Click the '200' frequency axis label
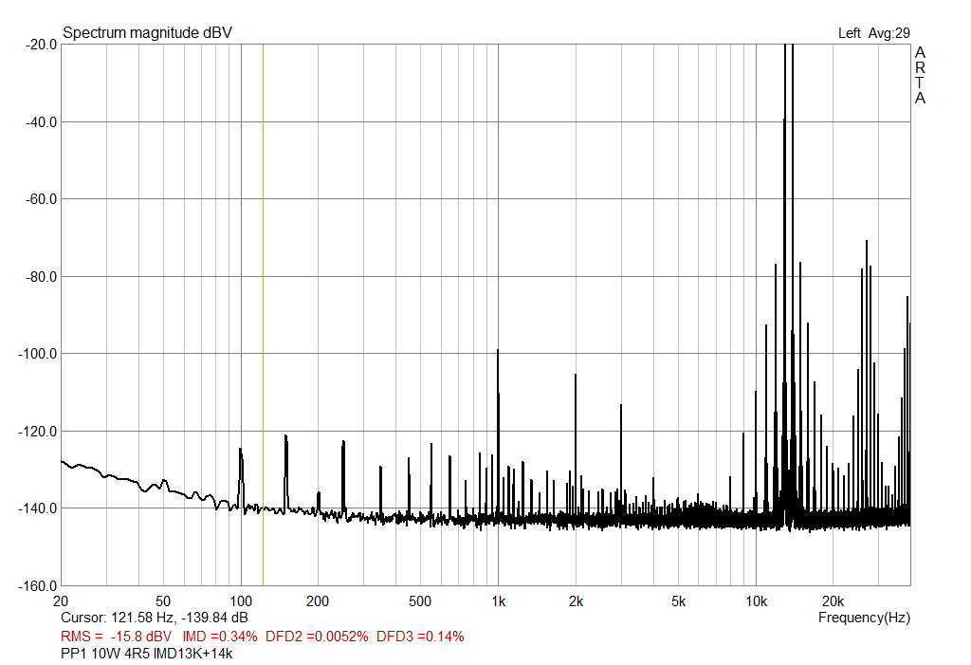 click(x=318, y=601)
